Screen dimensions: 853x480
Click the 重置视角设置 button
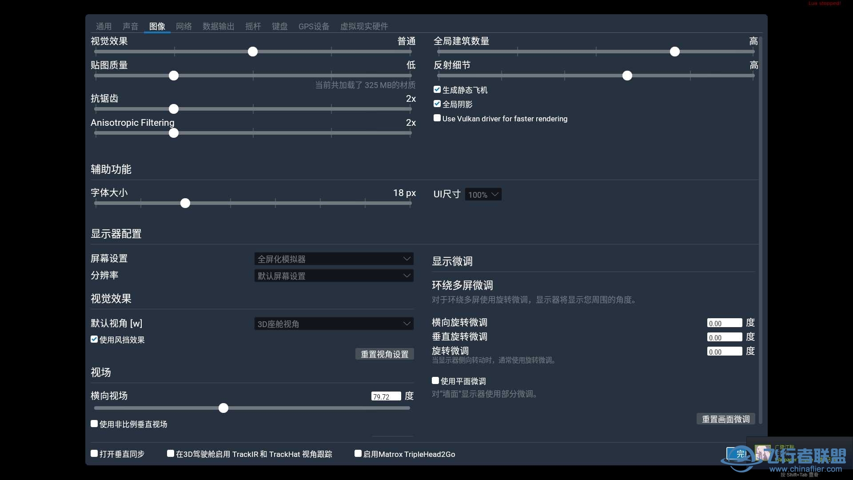tap(384, 354)
